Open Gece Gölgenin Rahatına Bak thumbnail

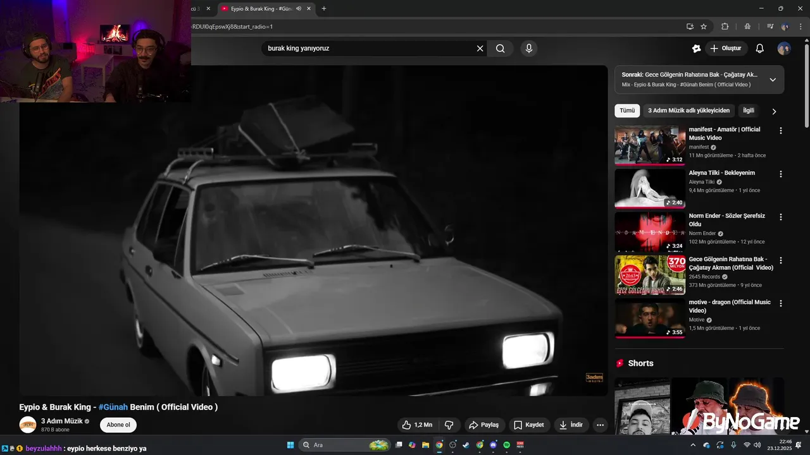pyautogui.click(x=650, y=274)
